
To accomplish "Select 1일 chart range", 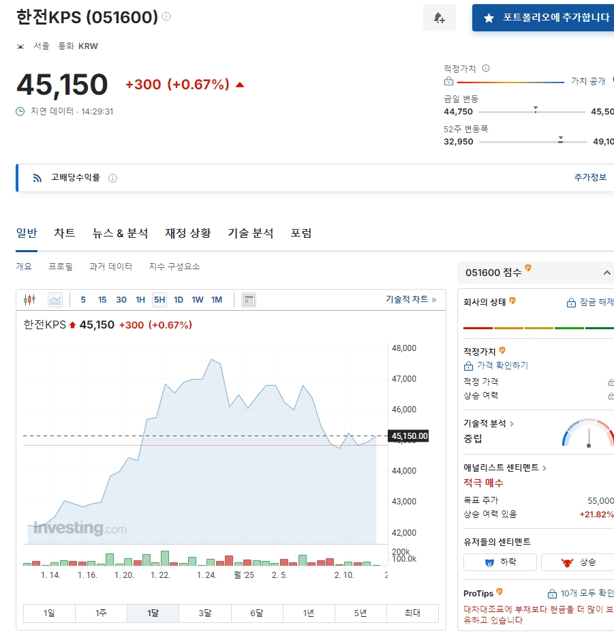I will click(49, 613).
